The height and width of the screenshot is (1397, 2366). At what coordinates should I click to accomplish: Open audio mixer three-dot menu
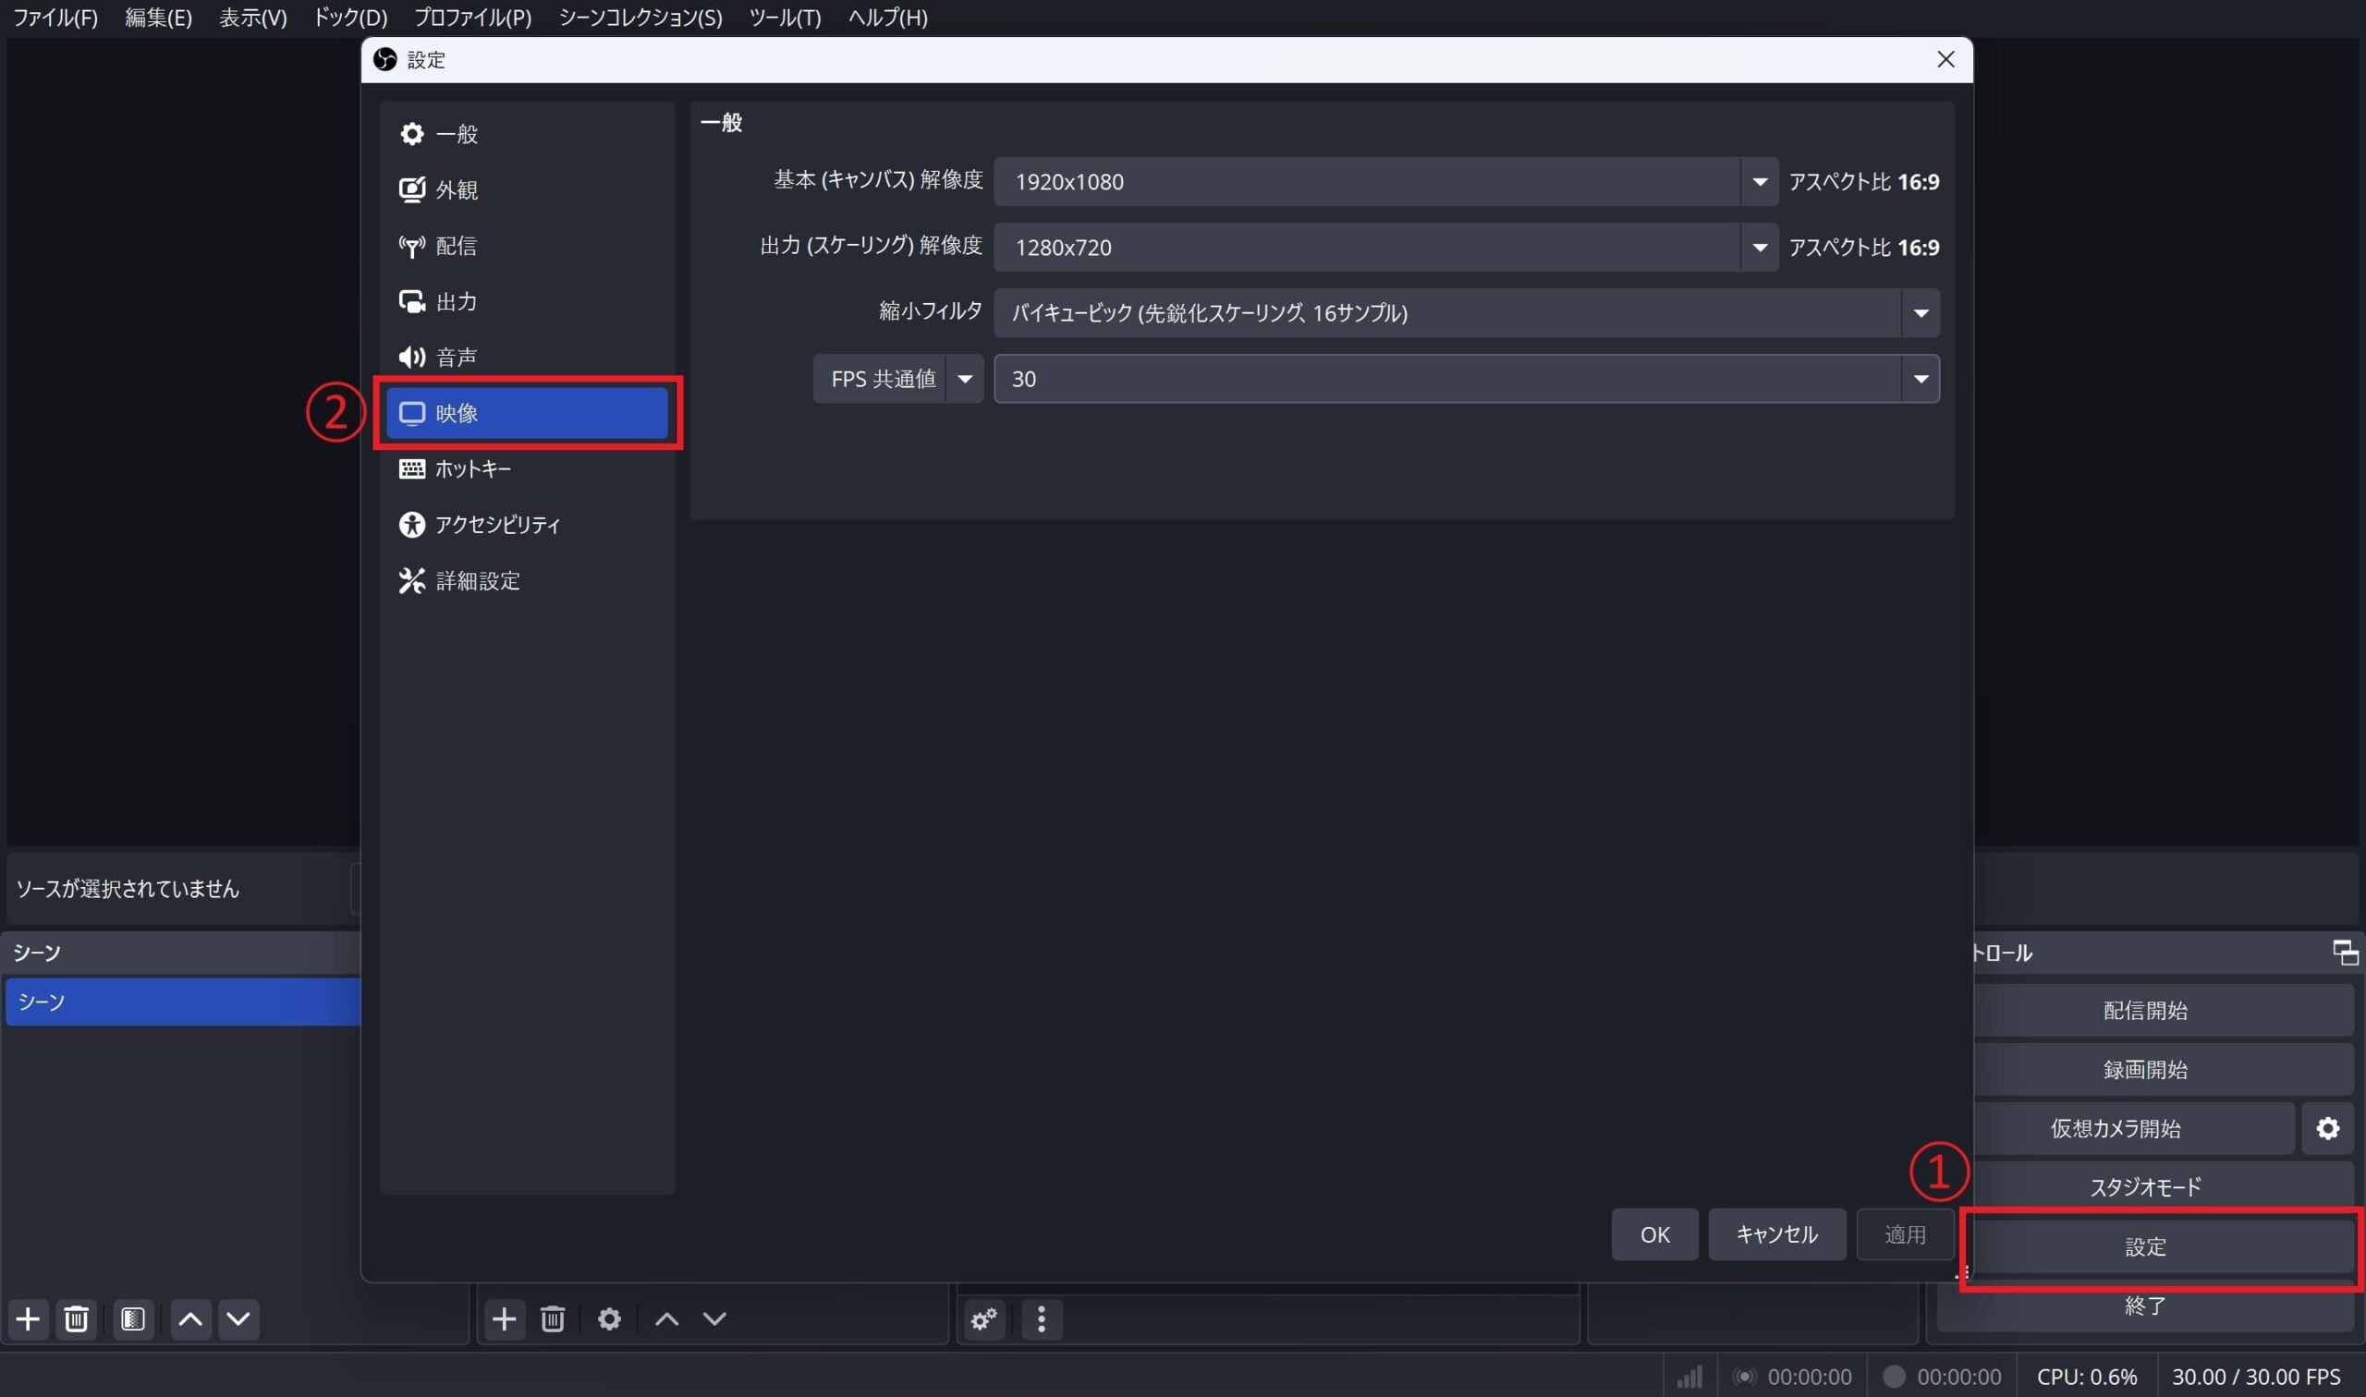tap(1042, 1318)
